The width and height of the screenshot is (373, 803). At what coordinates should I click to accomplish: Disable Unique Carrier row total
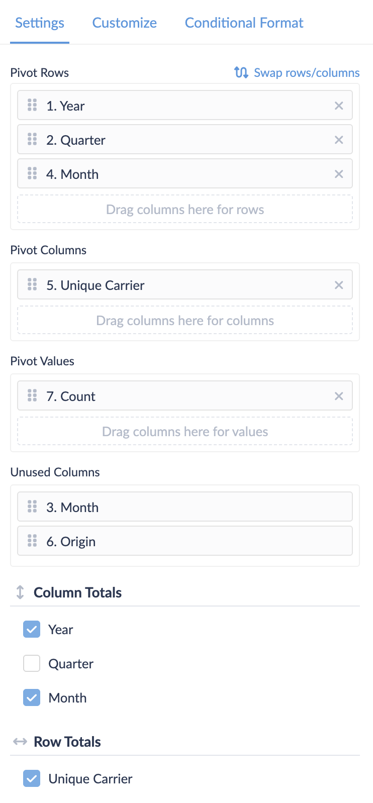[32, 778]
